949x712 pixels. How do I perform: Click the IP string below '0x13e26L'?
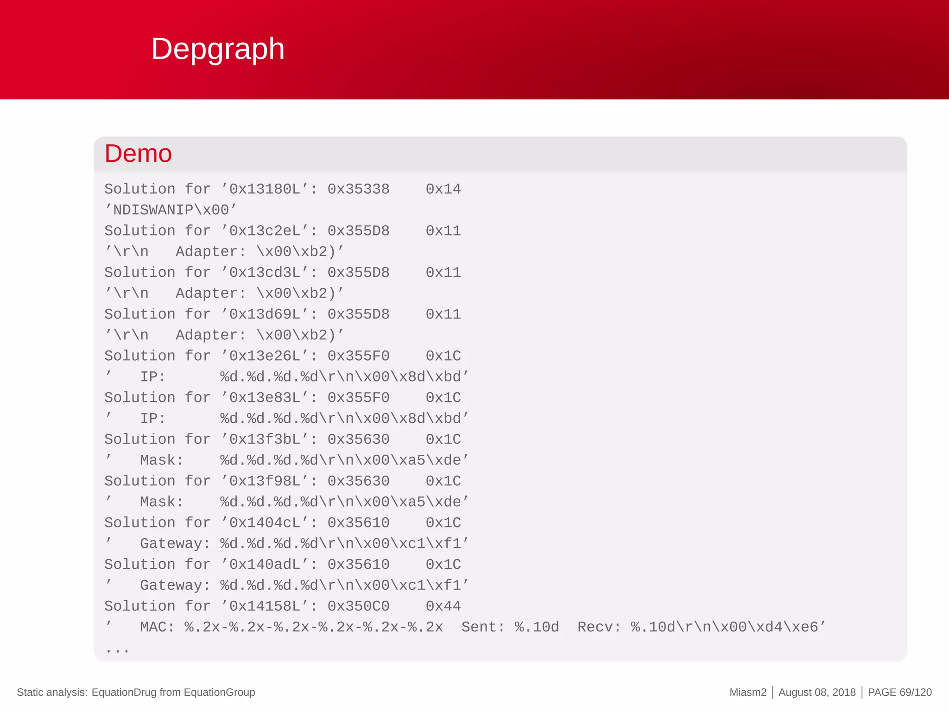[287, 377]
